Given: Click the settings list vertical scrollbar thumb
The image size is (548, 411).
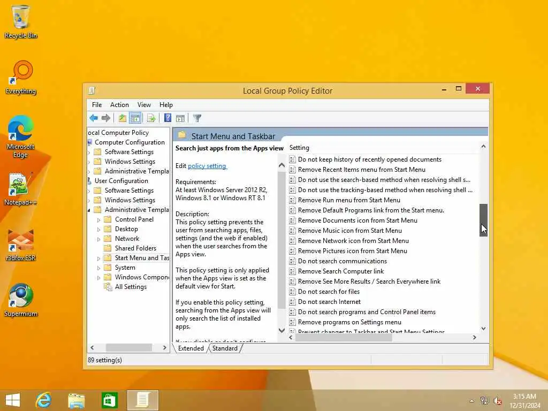Looking at the screenshot, I should 483,220.
